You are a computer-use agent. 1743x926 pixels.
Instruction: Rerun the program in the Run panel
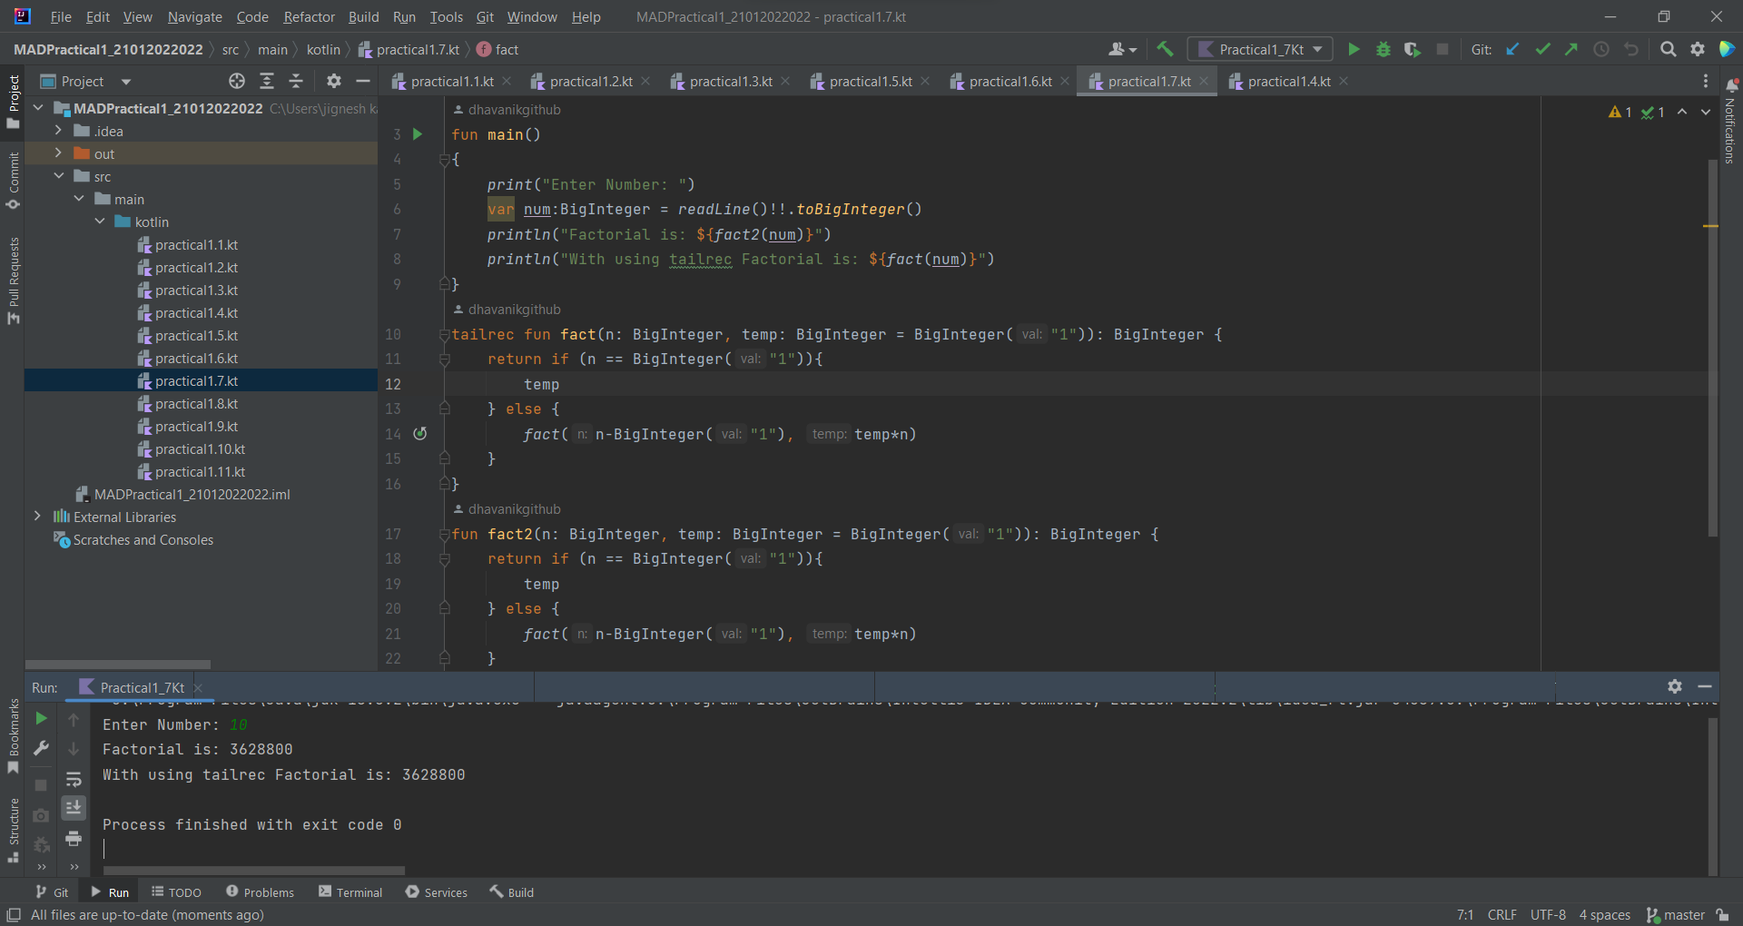point(41,718)
